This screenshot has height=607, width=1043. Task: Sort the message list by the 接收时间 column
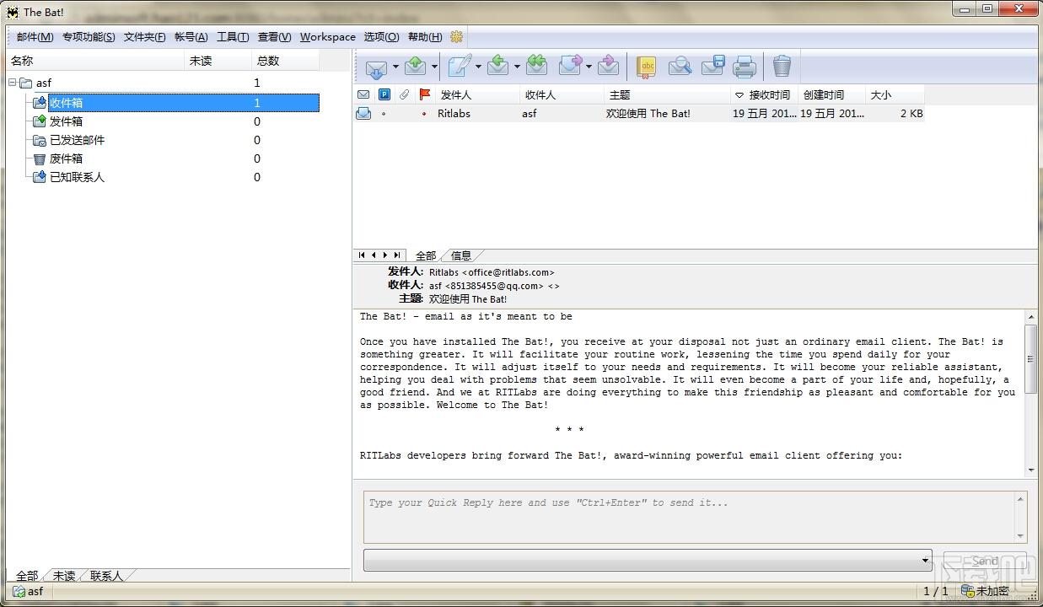(x=764, y=94)
